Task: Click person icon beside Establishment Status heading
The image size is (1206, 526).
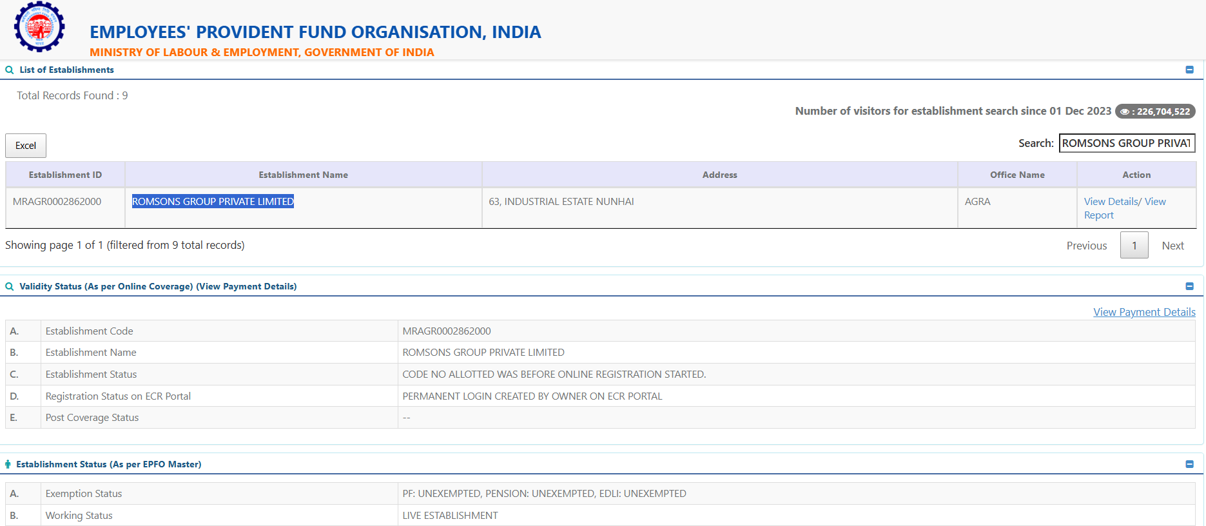Action: pyautogui.click(x=8, y=464)
